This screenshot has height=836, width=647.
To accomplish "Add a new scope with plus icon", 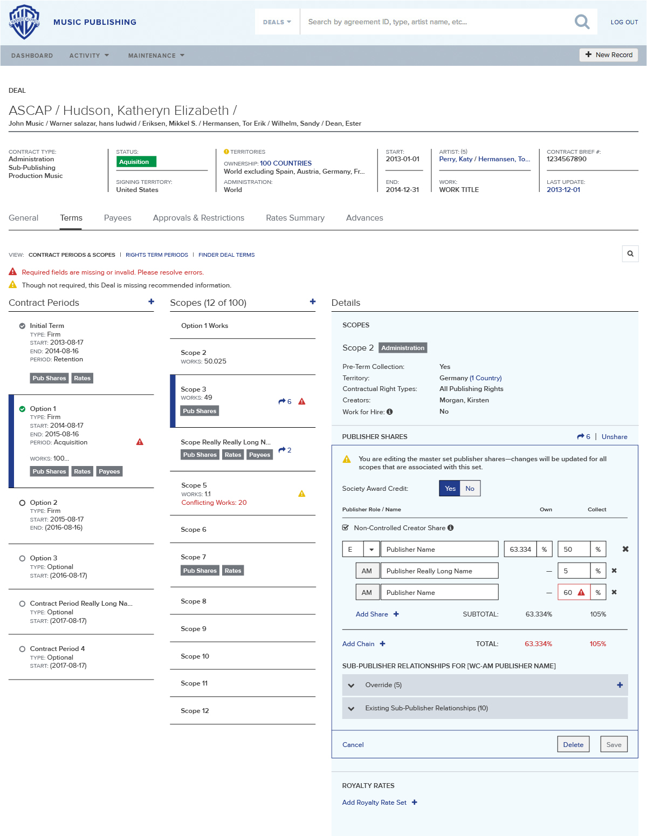I will [313, 302].
